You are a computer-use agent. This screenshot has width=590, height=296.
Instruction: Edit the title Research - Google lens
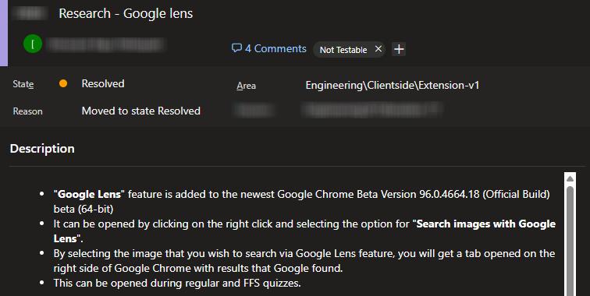point(126,13)
